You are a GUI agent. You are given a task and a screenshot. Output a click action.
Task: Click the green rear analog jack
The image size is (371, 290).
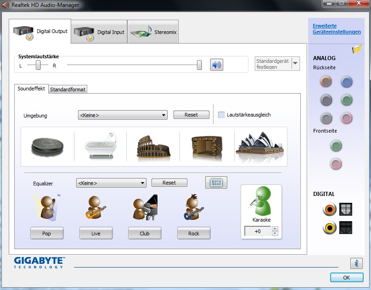pyautogui.click(x=347, y=100)
